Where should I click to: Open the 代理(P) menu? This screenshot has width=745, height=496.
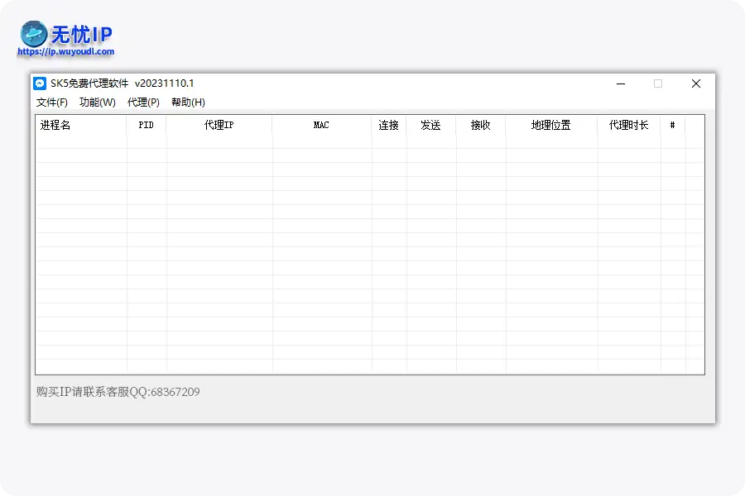point(142,103)
